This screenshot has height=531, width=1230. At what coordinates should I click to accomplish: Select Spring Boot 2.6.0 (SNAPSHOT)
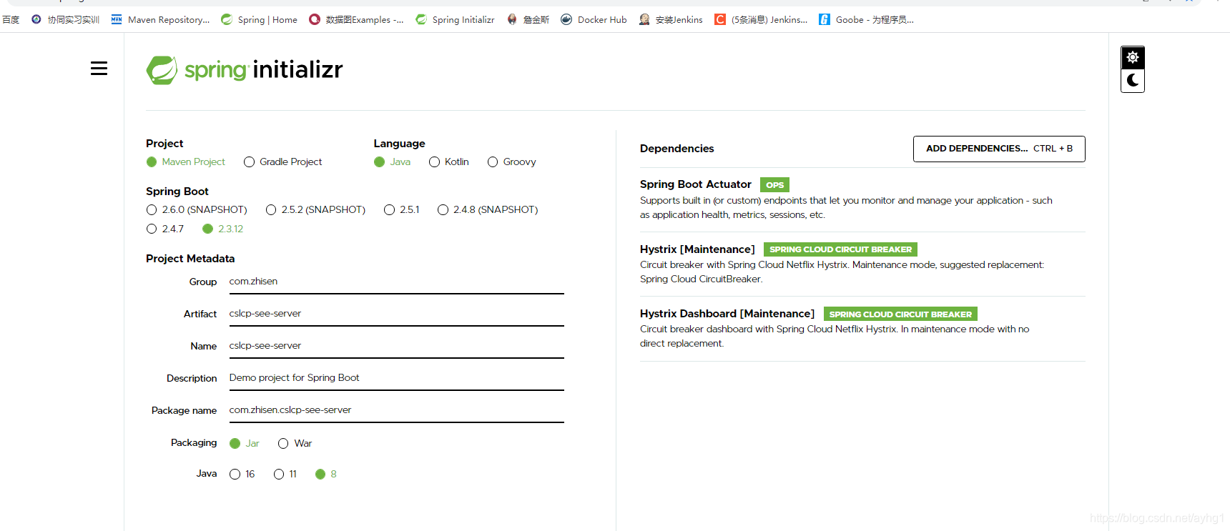[x=197, y=210]
